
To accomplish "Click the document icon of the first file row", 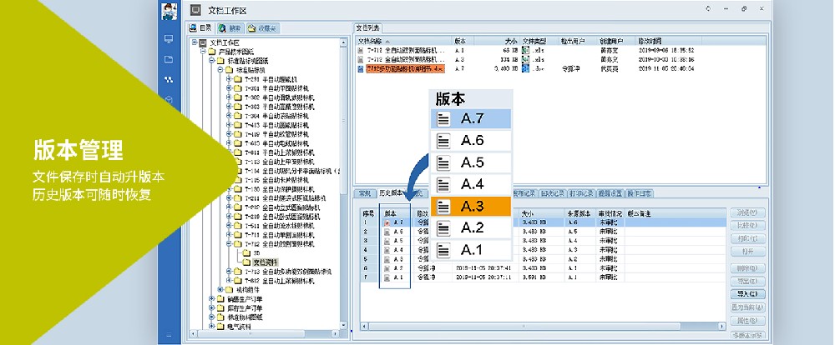I will coord(361,51).
